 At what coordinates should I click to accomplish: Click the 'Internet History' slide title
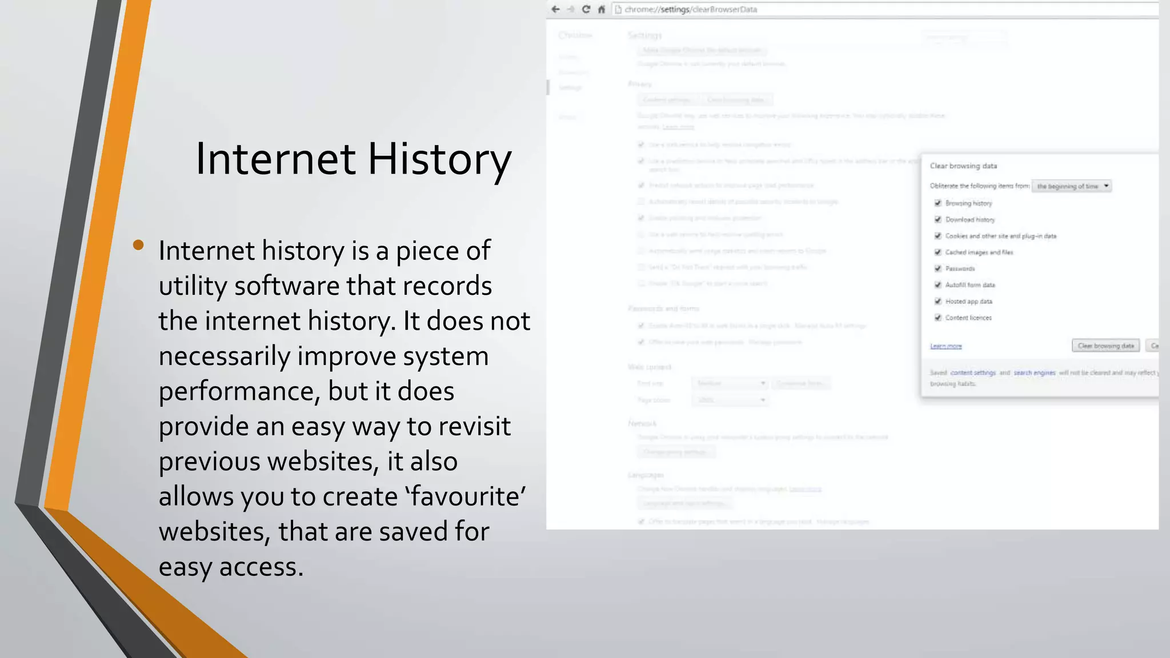point(353,159)
